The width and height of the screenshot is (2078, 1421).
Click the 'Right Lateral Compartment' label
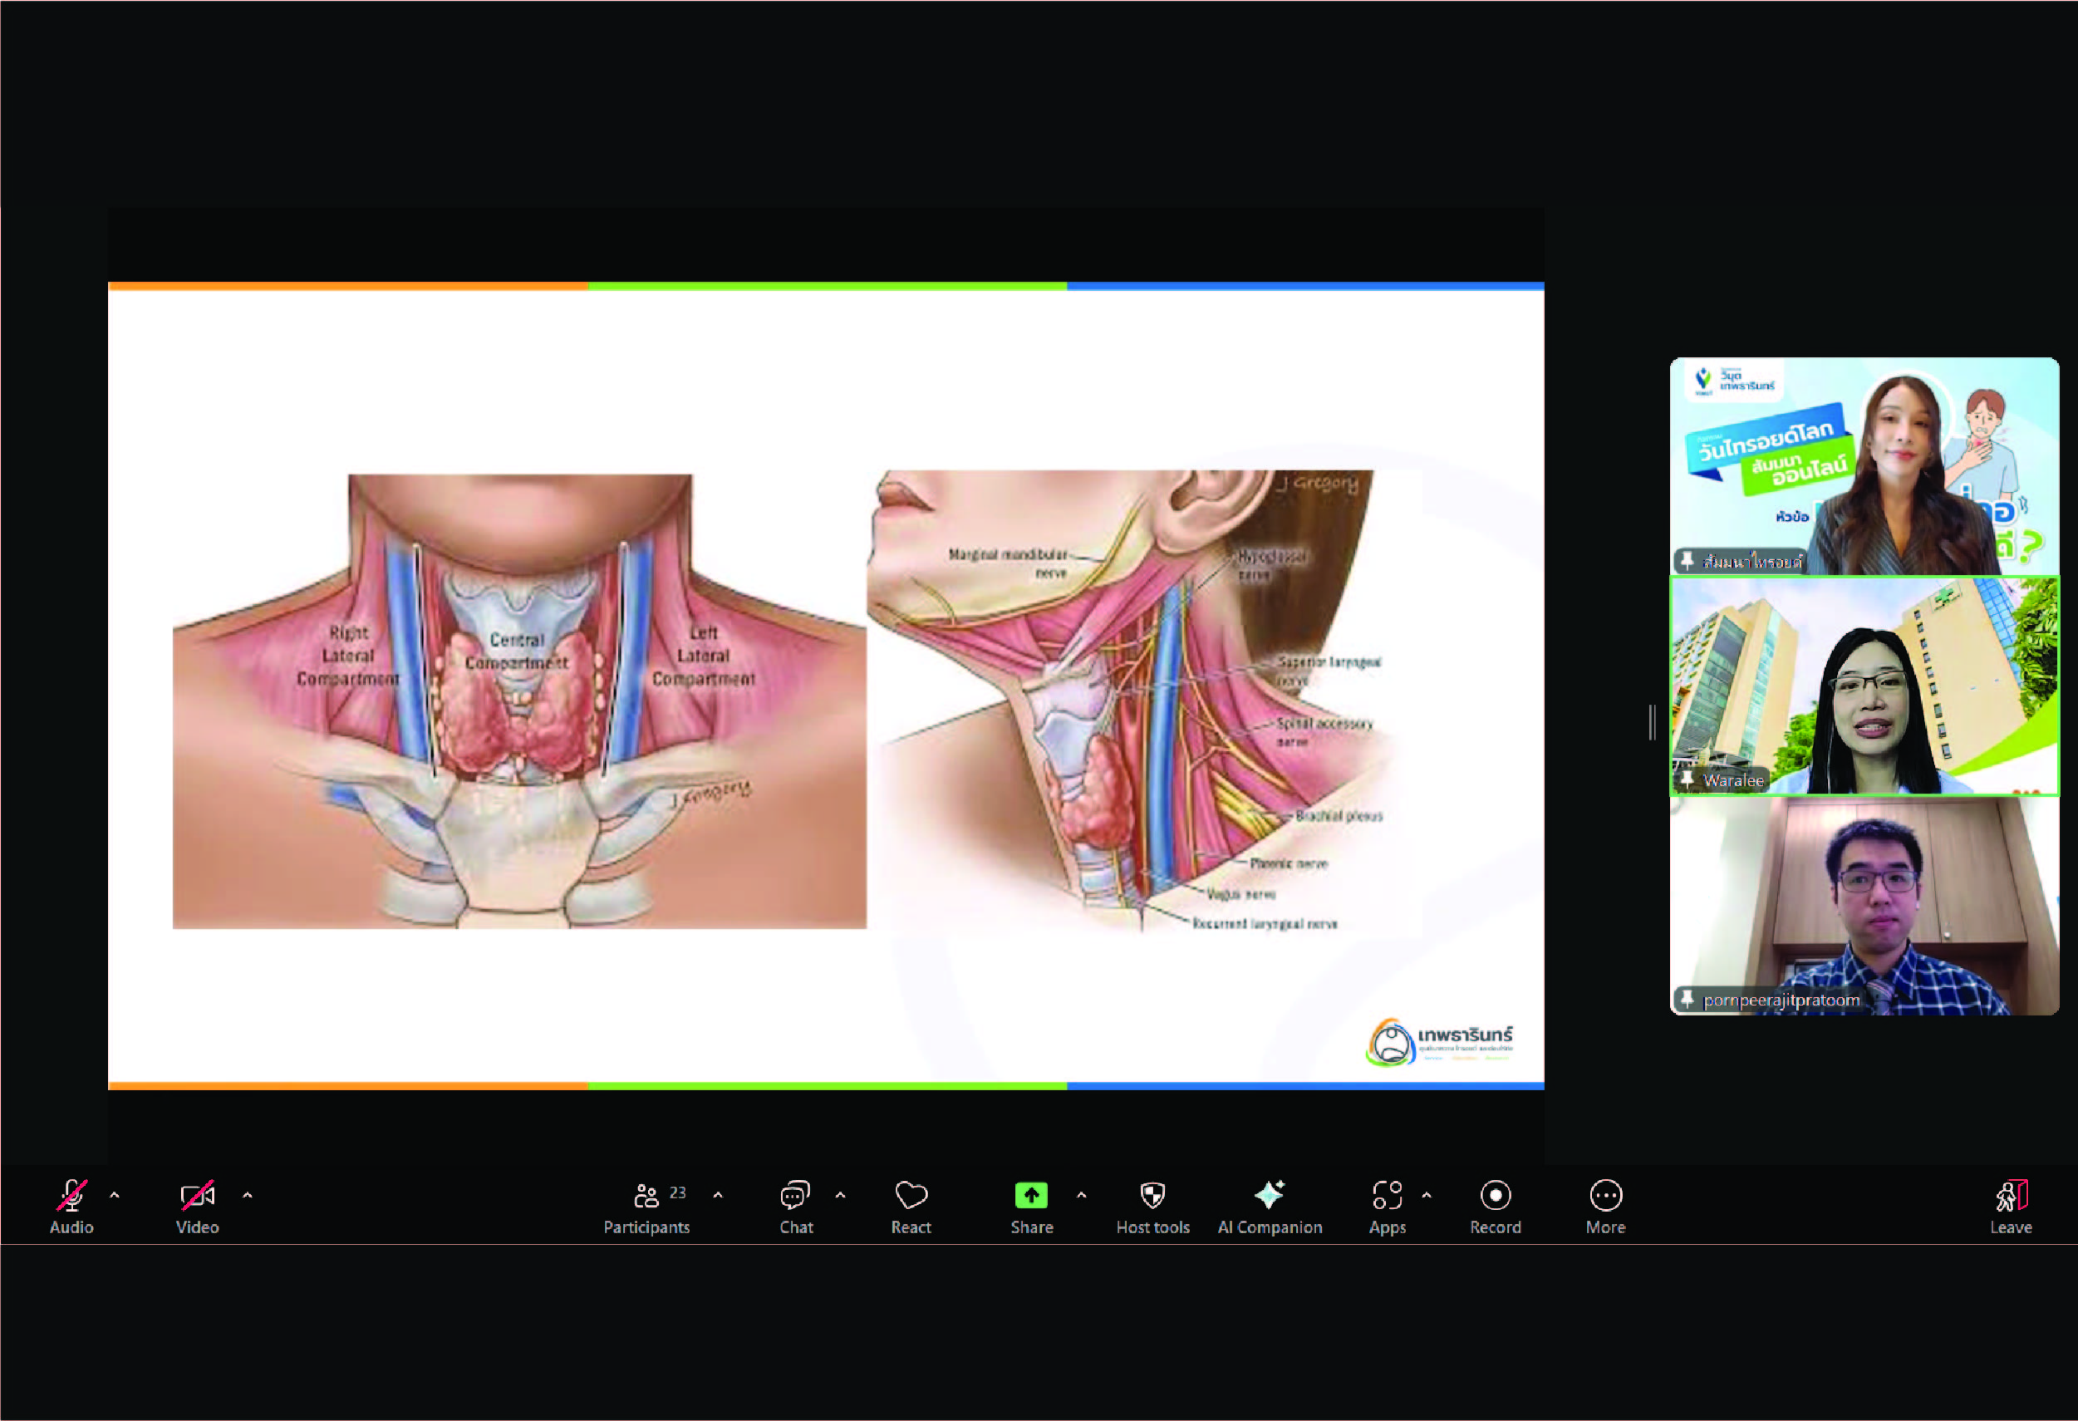pos(348,656)
